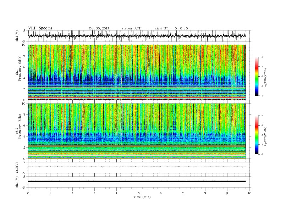Image resolution: width=281 pixels, height=217 pixels.
Task: Click the ch.1 spectrogram panel
Action: tap(137, 72)
